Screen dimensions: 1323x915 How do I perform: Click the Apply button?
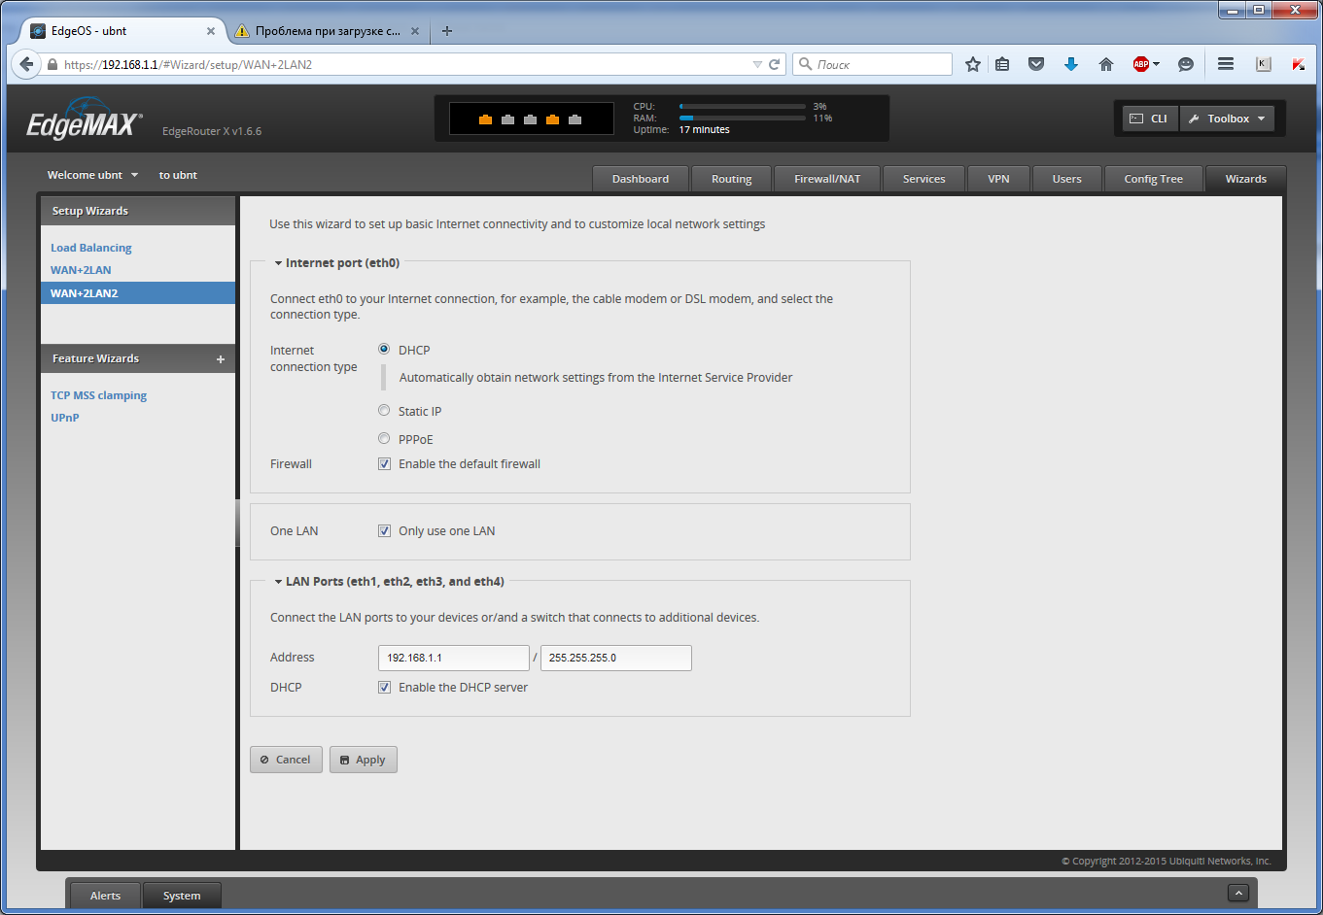[363, 760]
